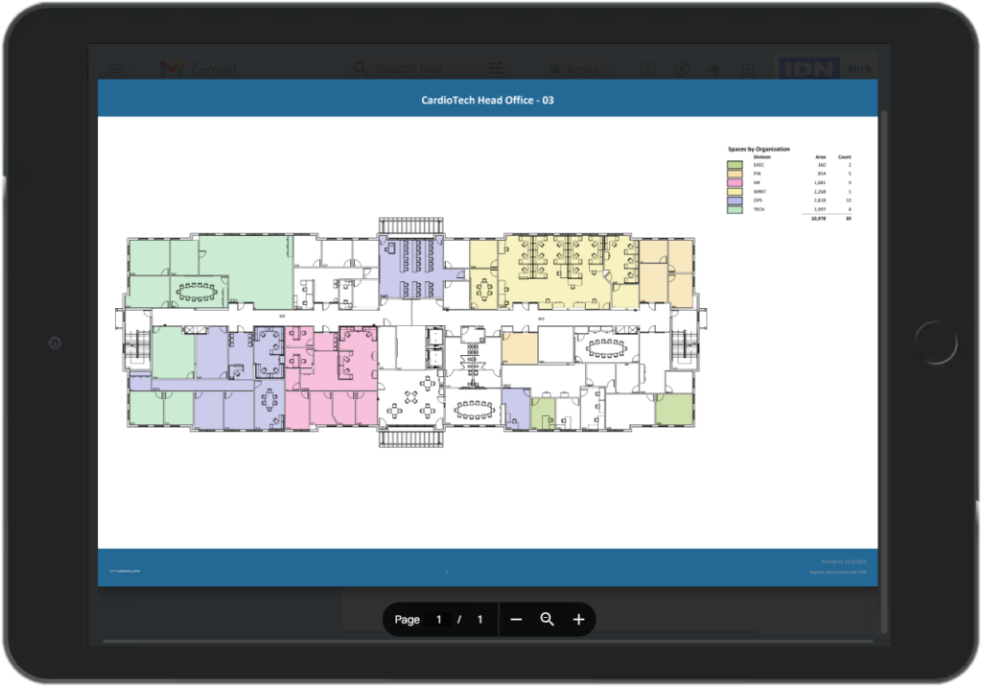Click the vertical scrollbar of the viewer
982x686 pixels.
883,372
